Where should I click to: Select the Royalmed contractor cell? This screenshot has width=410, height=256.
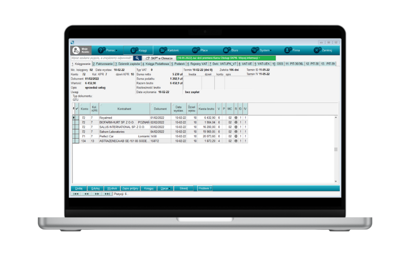(x=124, y=118)
